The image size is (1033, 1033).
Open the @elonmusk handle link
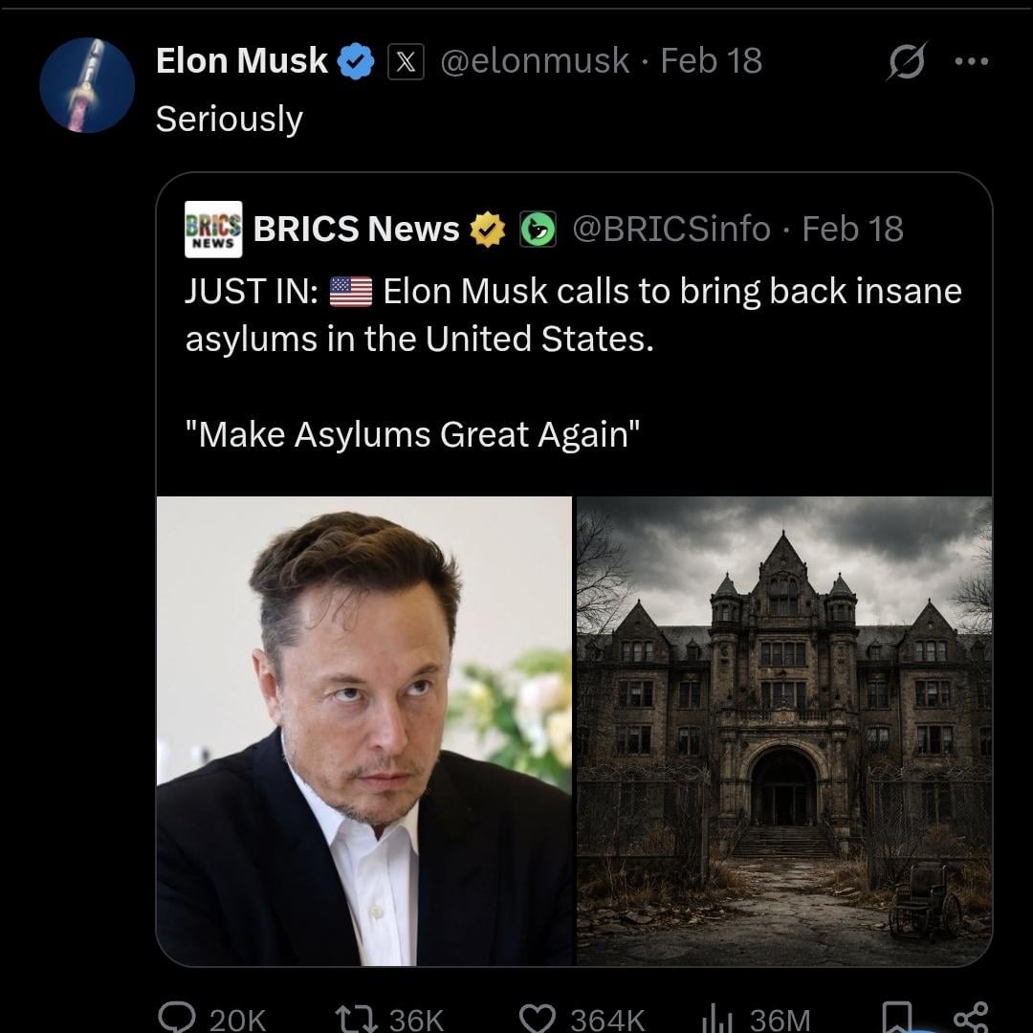[x=535, y=61]
